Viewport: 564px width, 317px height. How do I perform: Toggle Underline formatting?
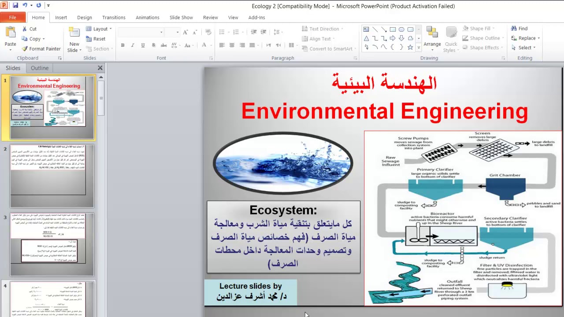click(x=143, y=45)
